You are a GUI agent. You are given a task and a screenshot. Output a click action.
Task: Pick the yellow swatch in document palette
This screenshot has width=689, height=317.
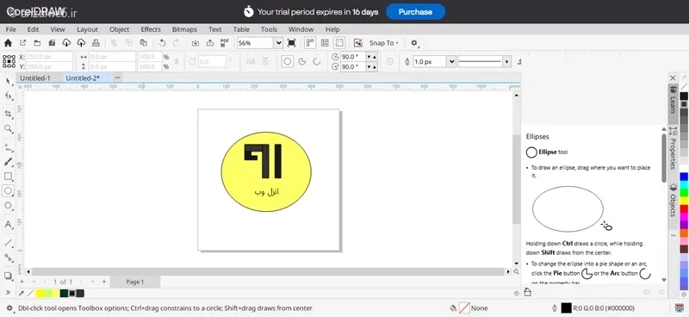(40, 293)
